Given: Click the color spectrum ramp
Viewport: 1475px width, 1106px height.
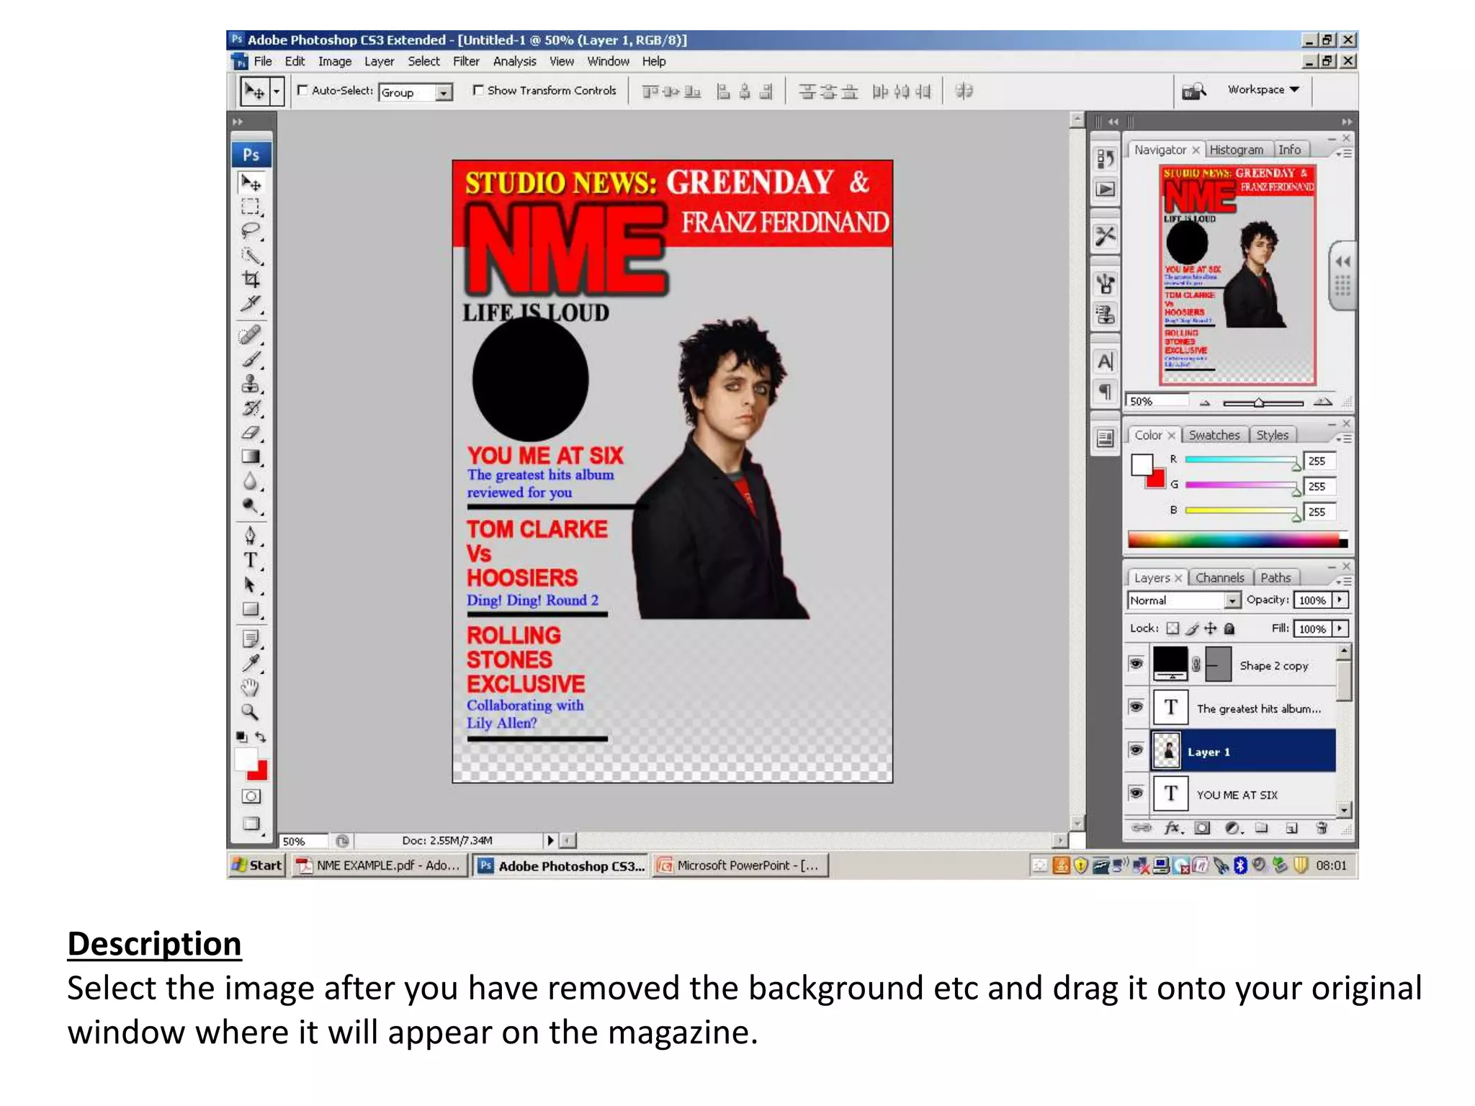Looking at the screenshot, I should pyautogui.click(x=1237, y=540).
